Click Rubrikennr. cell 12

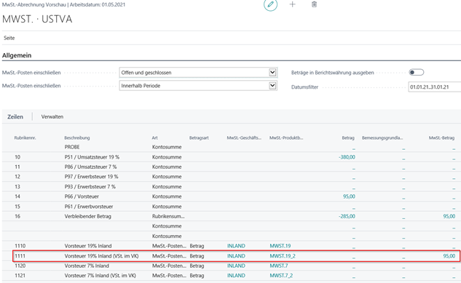click(x=17, y=177)
